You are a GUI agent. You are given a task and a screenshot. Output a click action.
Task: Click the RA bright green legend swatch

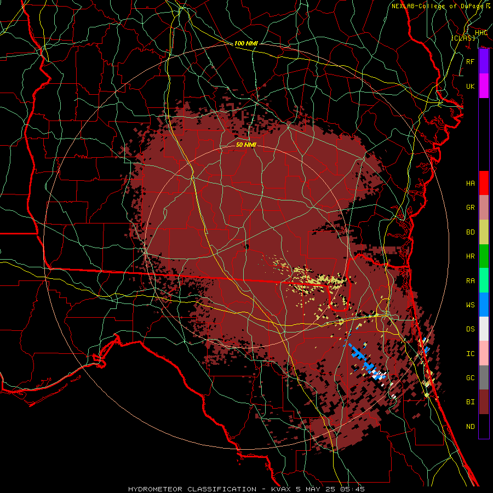(484, 280)
